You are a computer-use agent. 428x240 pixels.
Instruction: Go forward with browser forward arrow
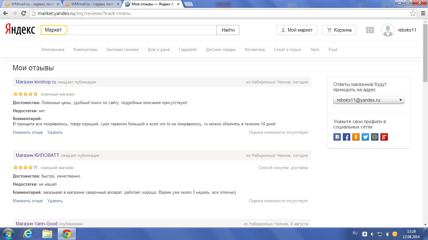pos(14,13)
